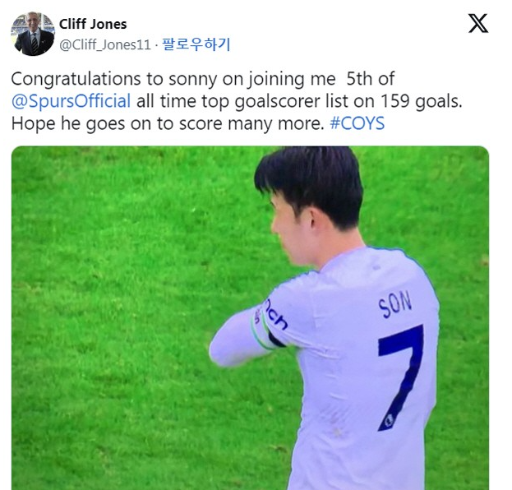
Task: Select the tweet text mentioning 159 goals
Action: point(237,101)
